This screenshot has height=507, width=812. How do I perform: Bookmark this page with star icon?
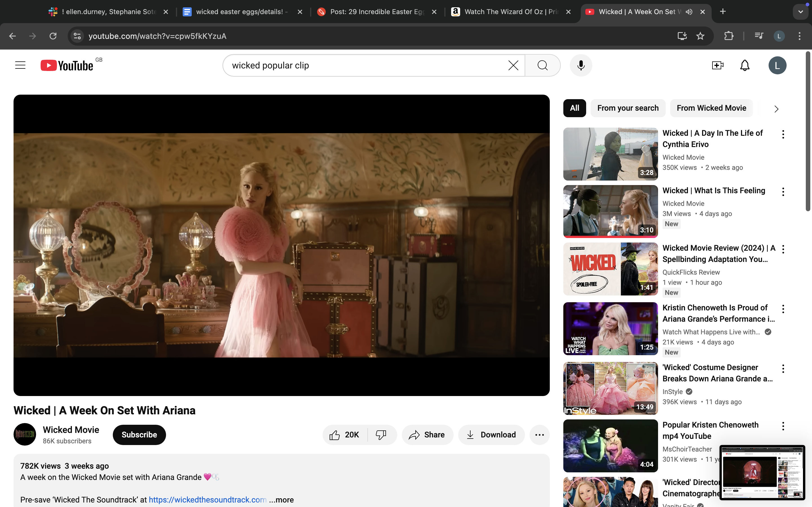point(700,36)
